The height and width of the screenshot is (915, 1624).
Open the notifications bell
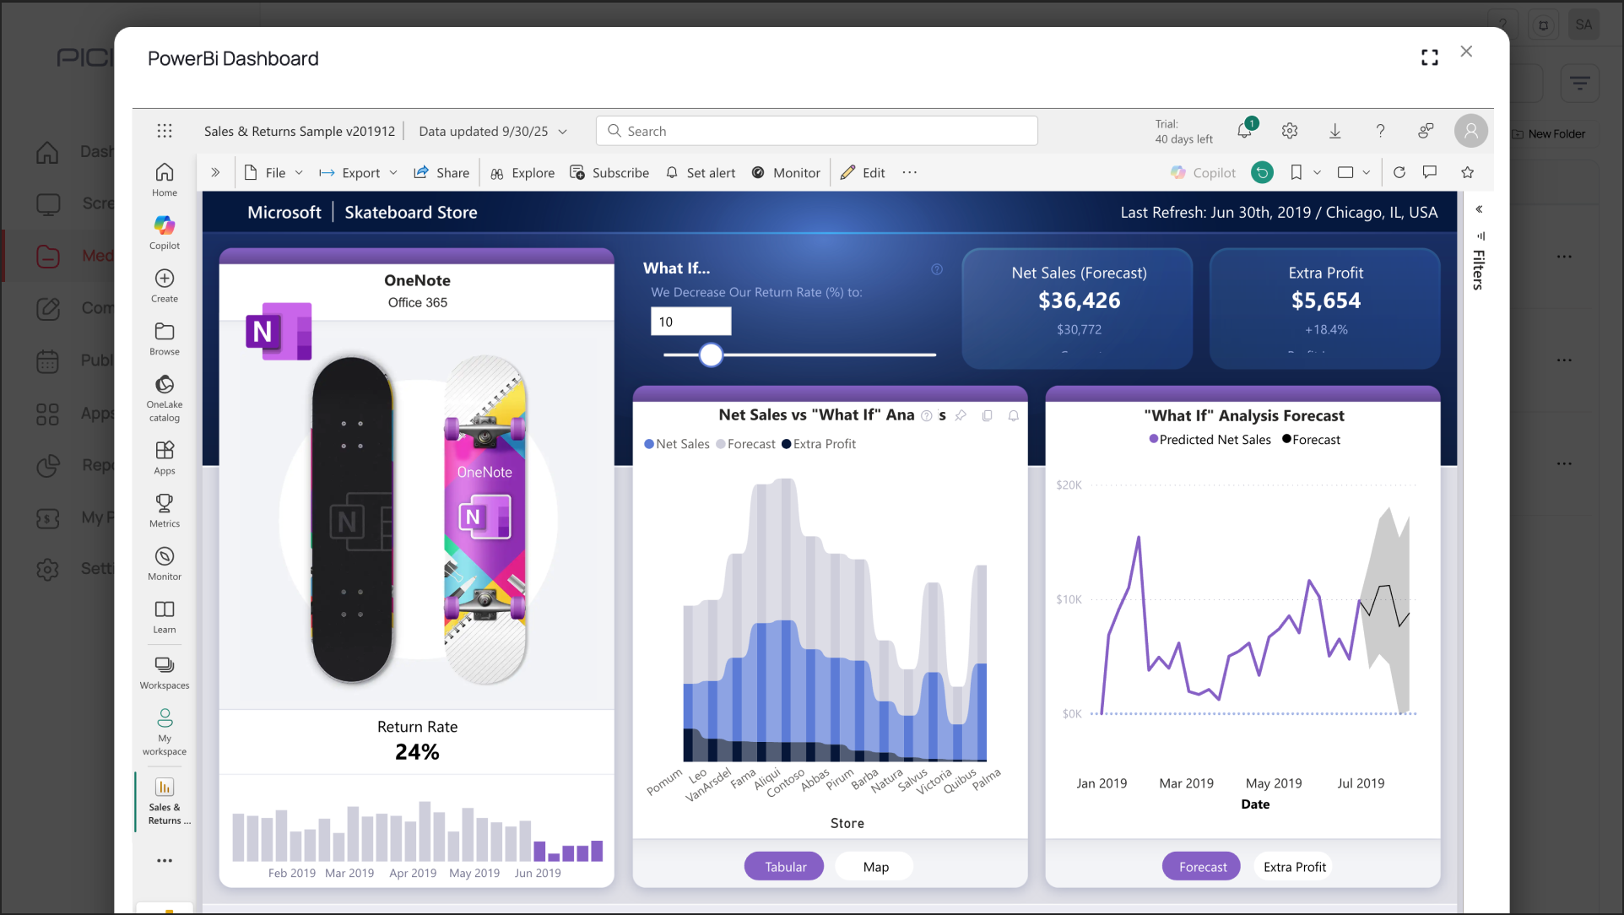click(x=1244, y=131)
